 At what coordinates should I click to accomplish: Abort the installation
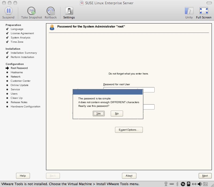[x=129, y=176]
